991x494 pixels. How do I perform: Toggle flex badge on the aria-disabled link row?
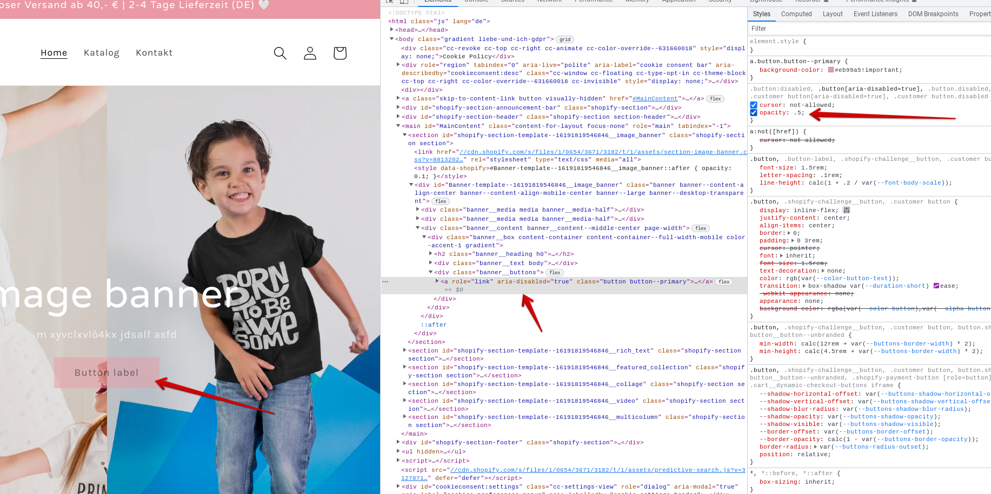(x=724, y=282)
